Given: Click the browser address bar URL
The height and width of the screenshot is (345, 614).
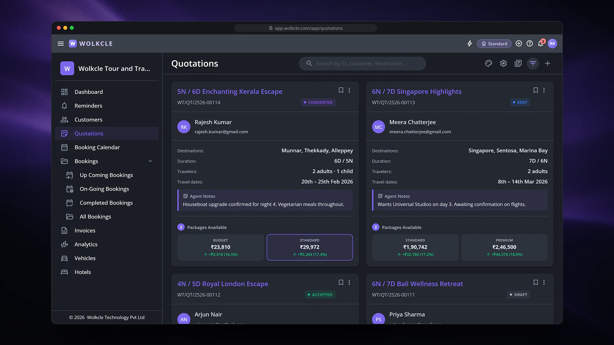Looking at the screenshot, I should tap(306, 28).
